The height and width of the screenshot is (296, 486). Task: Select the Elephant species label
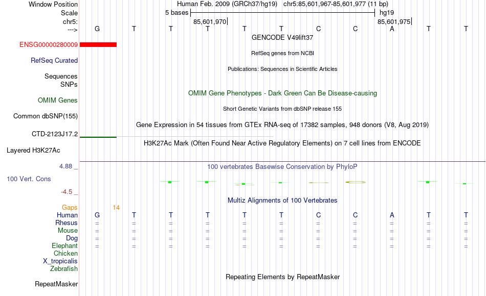click(x=65, y=245)
